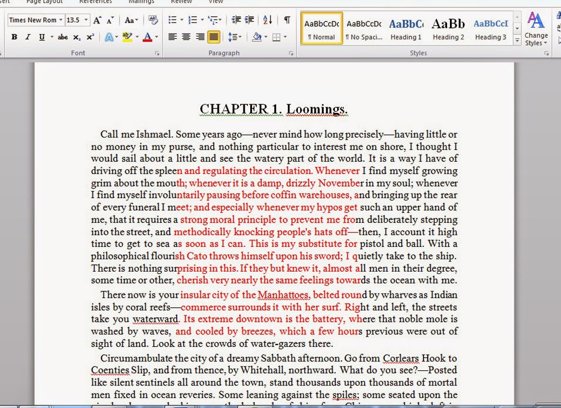
Task: Expand numbering library dropdown arrow
Action: [x=202, y=20]
